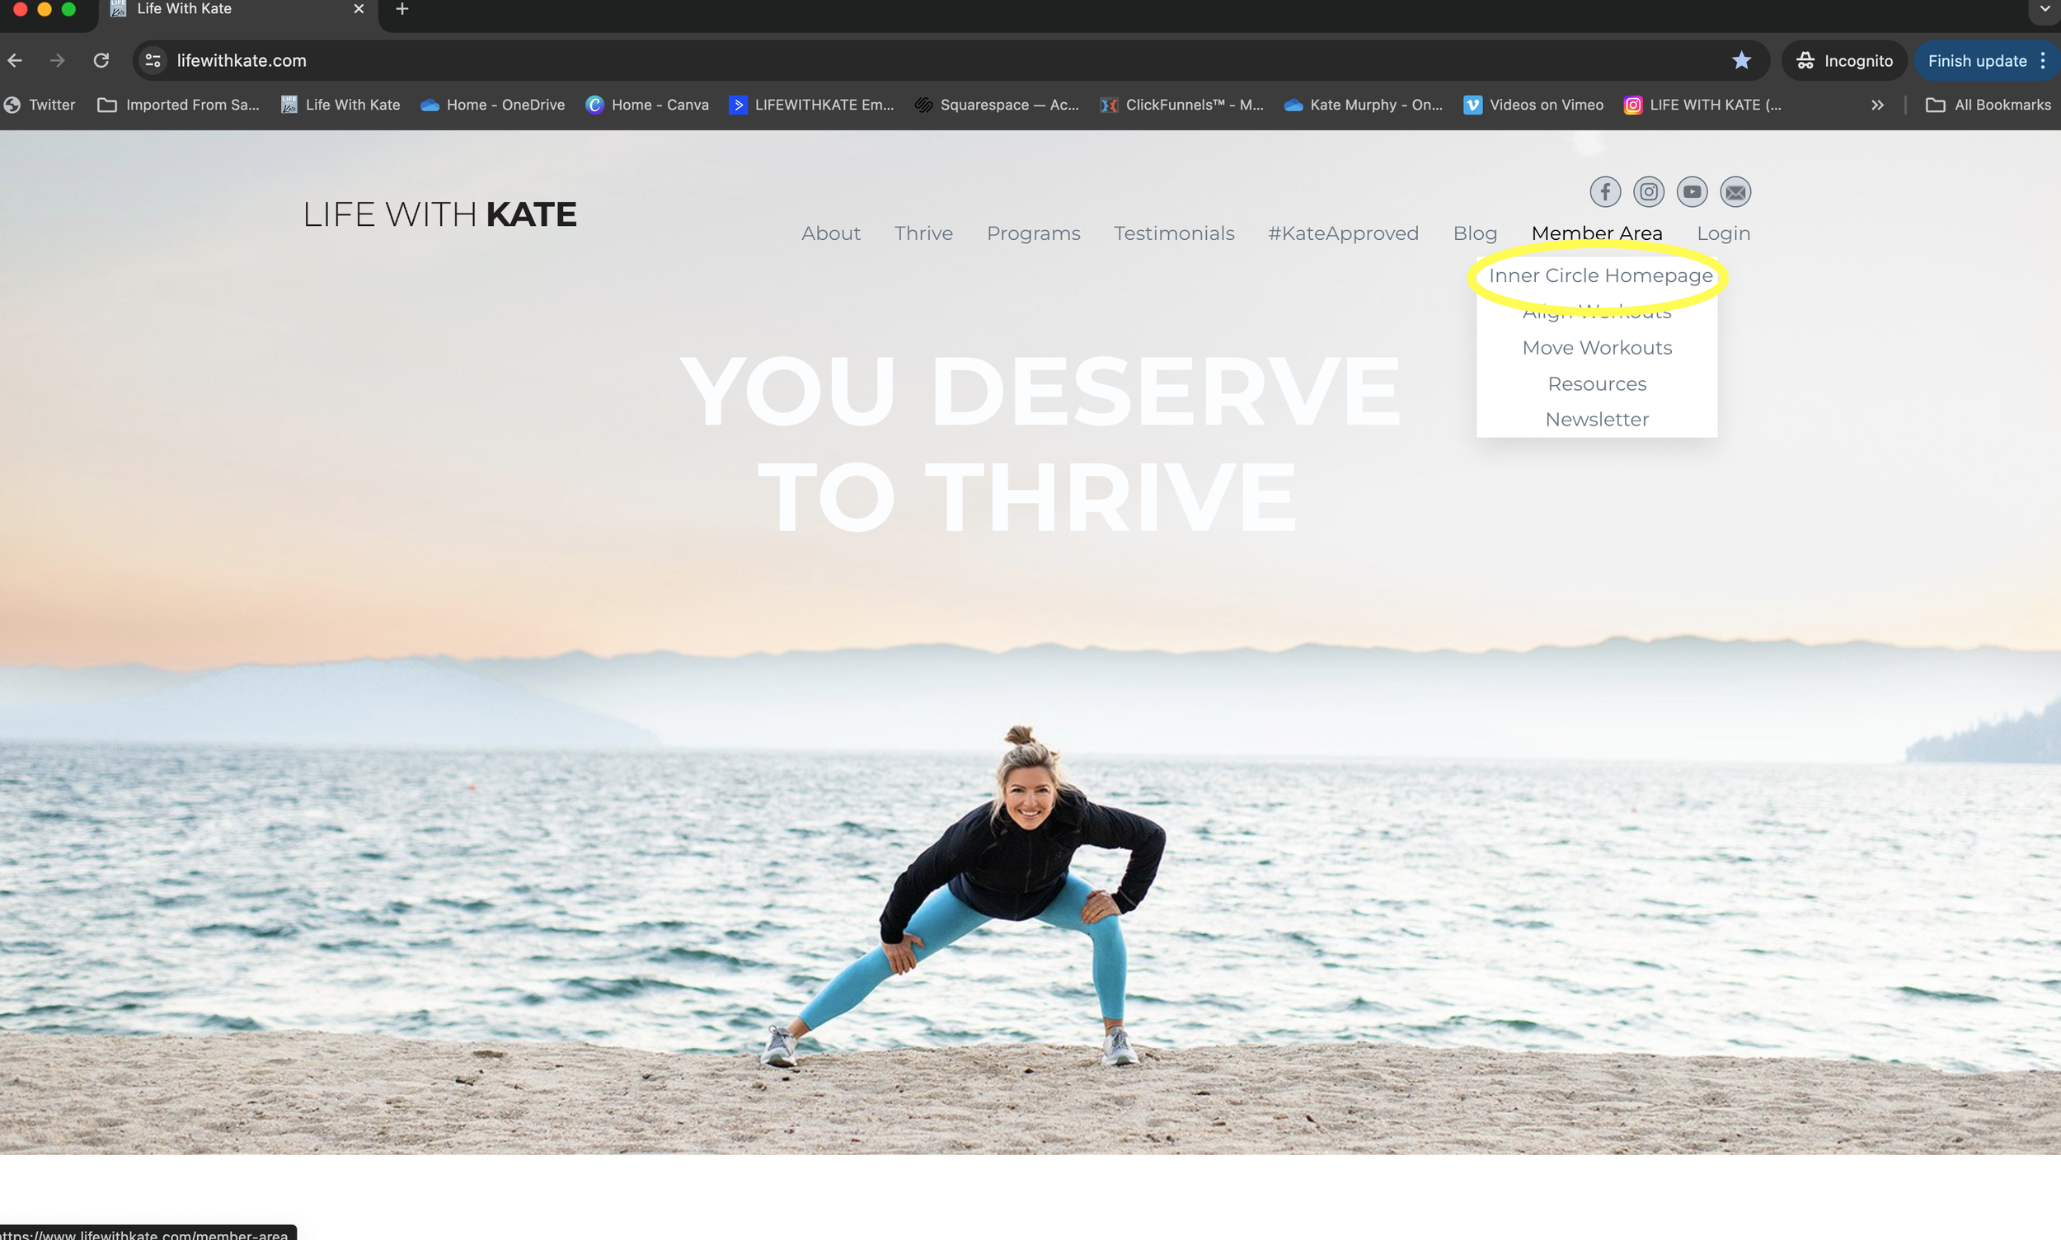Show hidden bookmarks with double chevron

click(1876, 105)
